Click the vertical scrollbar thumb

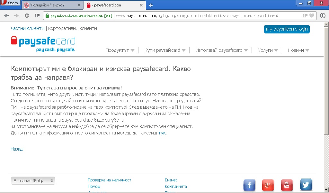(326, 81)
